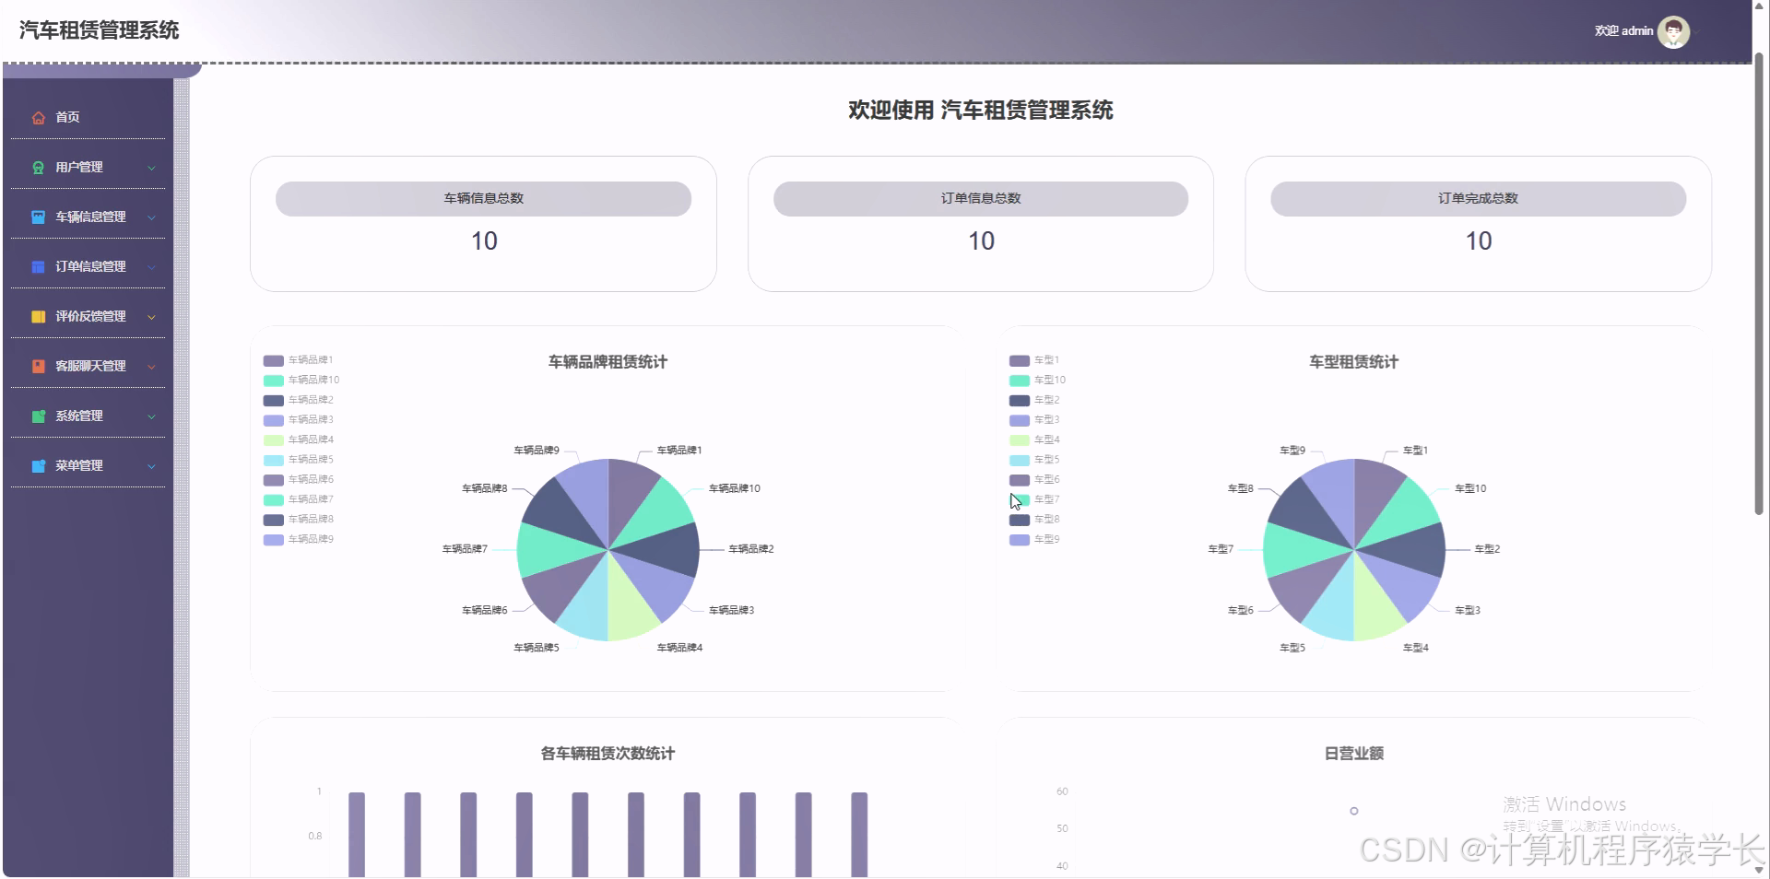The image size is (1770, 879).
Task: Expand the 订单信息管理 dropdown arrow
Action: 151,266
